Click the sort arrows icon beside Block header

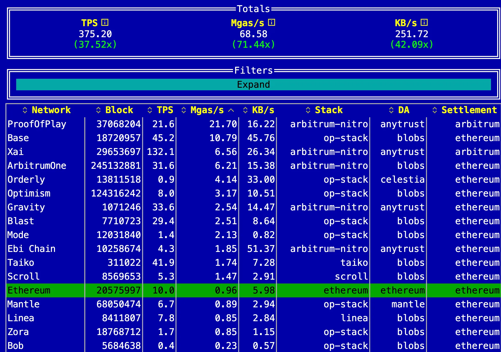98,110
